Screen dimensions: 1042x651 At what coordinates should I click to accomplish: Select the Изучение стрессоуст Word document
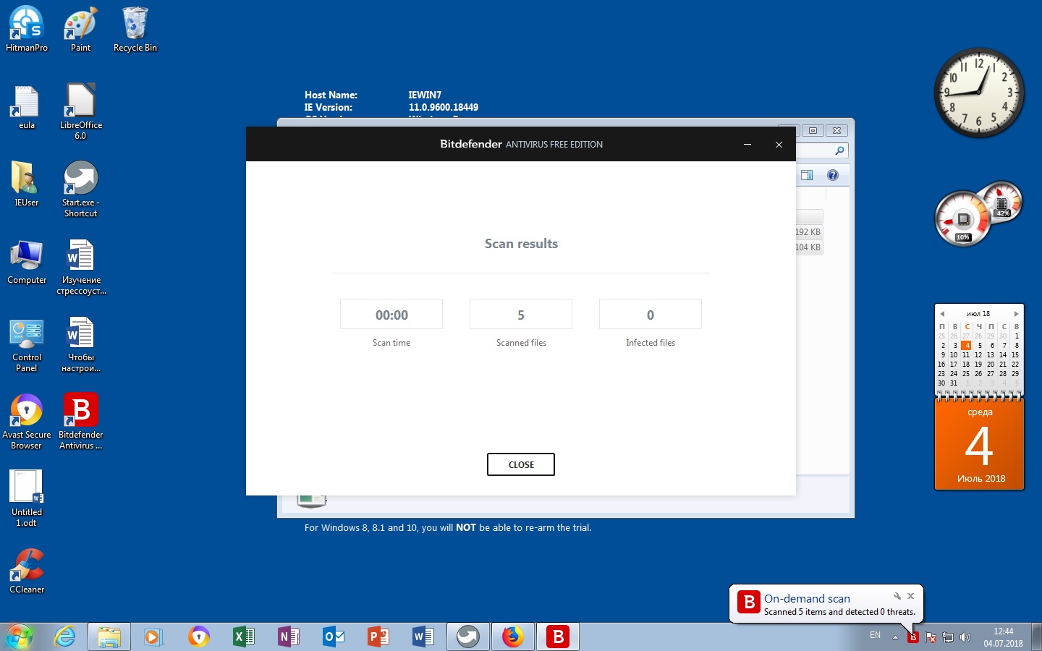[x=81, y=267]
